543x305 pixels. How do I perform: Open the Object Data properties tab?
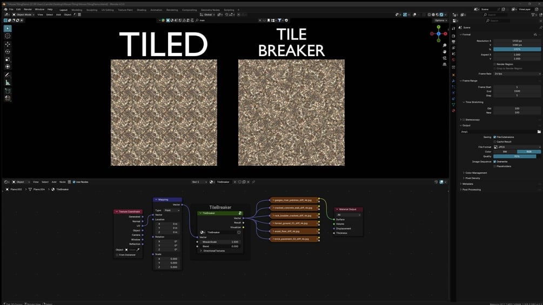pos(453,105)
